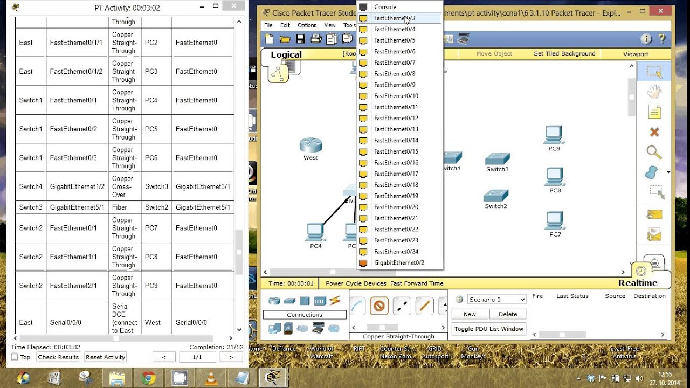
Task: Open the View menu
Action: point(330,25)
